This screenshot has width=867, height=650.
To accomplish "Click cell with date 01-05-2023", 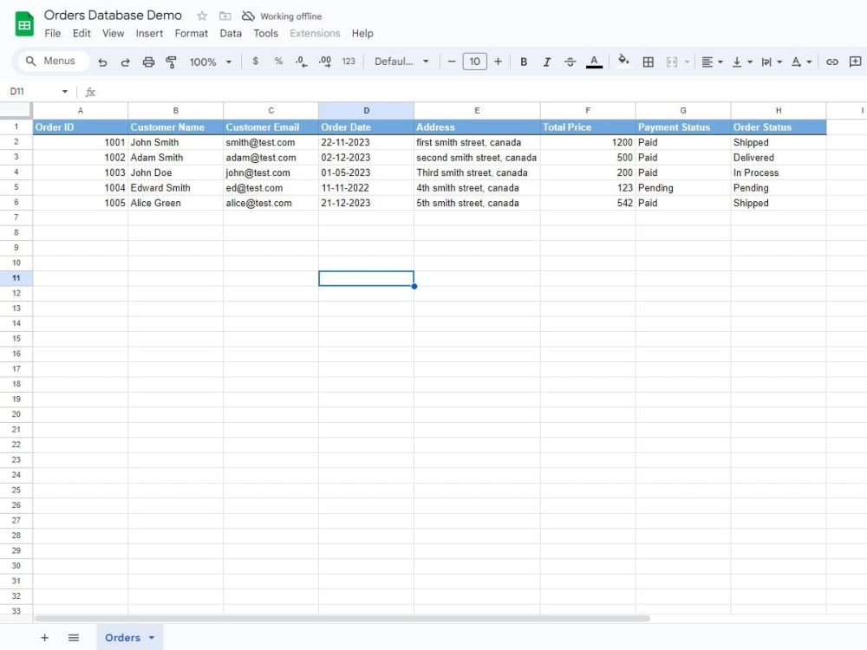I will [x=366, y=172].
